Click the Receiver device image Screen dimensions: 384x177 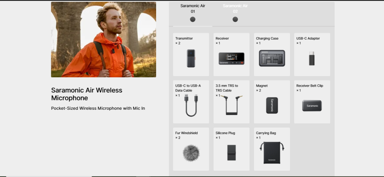point(231,58)
